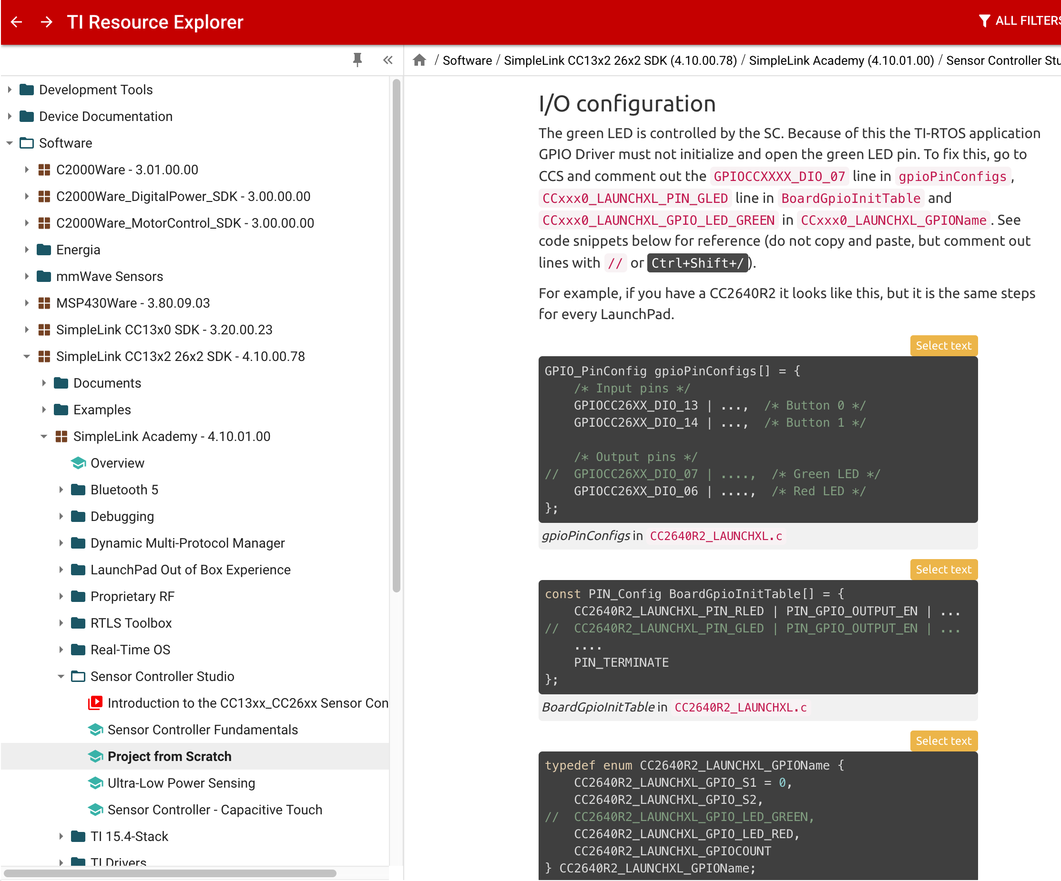Pin the navigation sidebar
The image size is (1061, 881).
coord(357,60)
